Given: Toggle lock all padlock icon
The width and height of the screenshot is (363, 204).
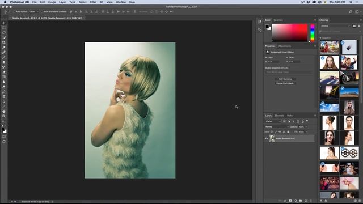Looking at the screenshot, I should coord(288,132).
